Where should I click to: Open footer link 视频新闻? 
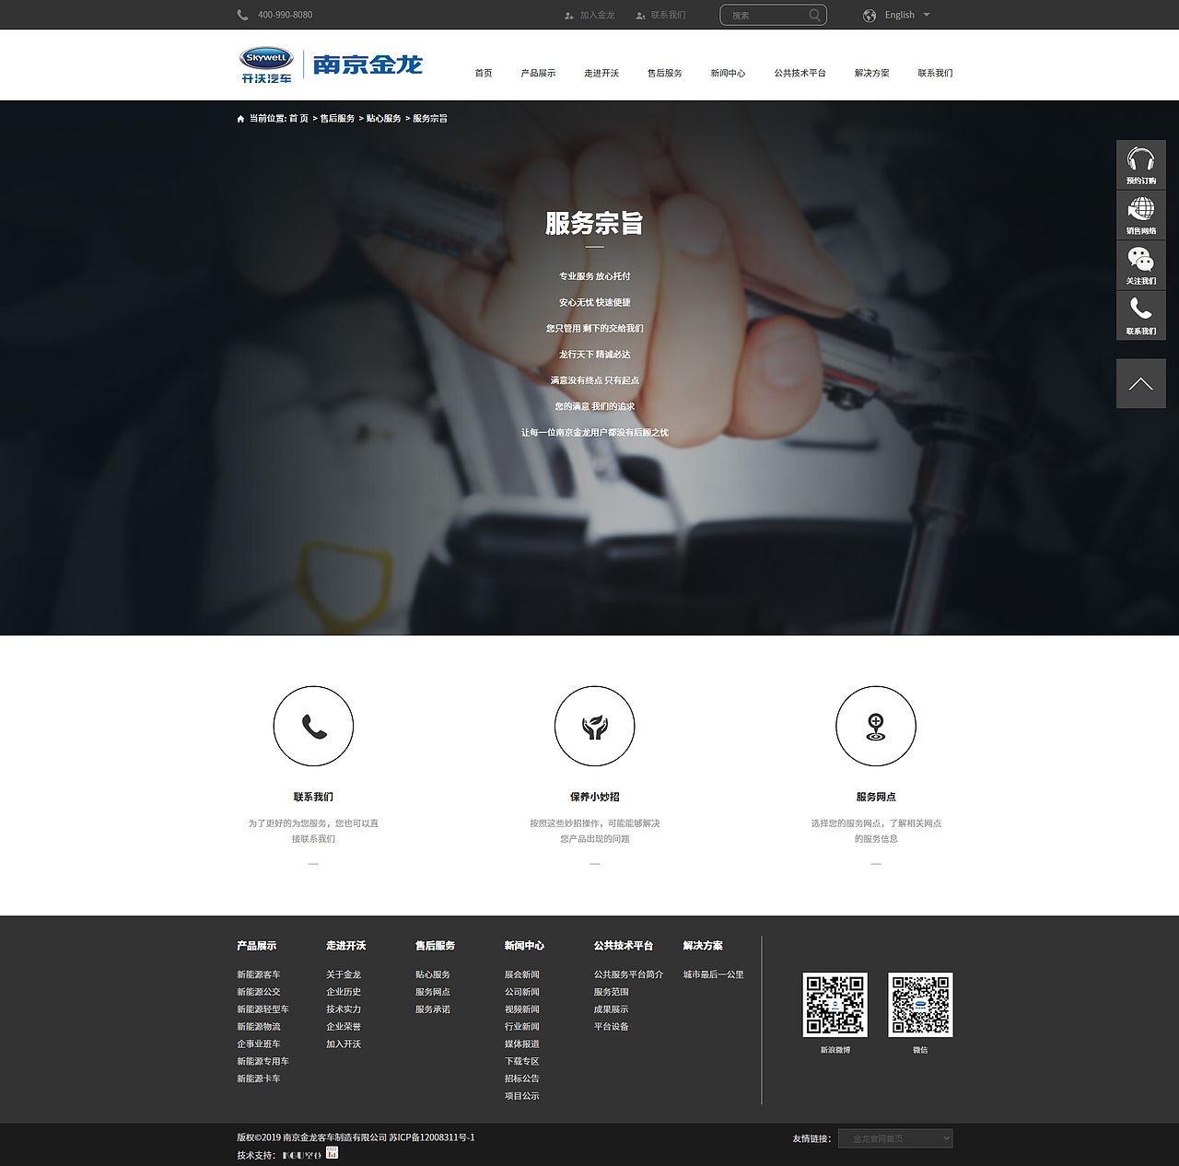(522, 1009)
